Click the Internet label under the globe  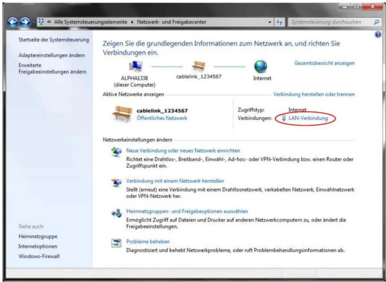[262, 78]
